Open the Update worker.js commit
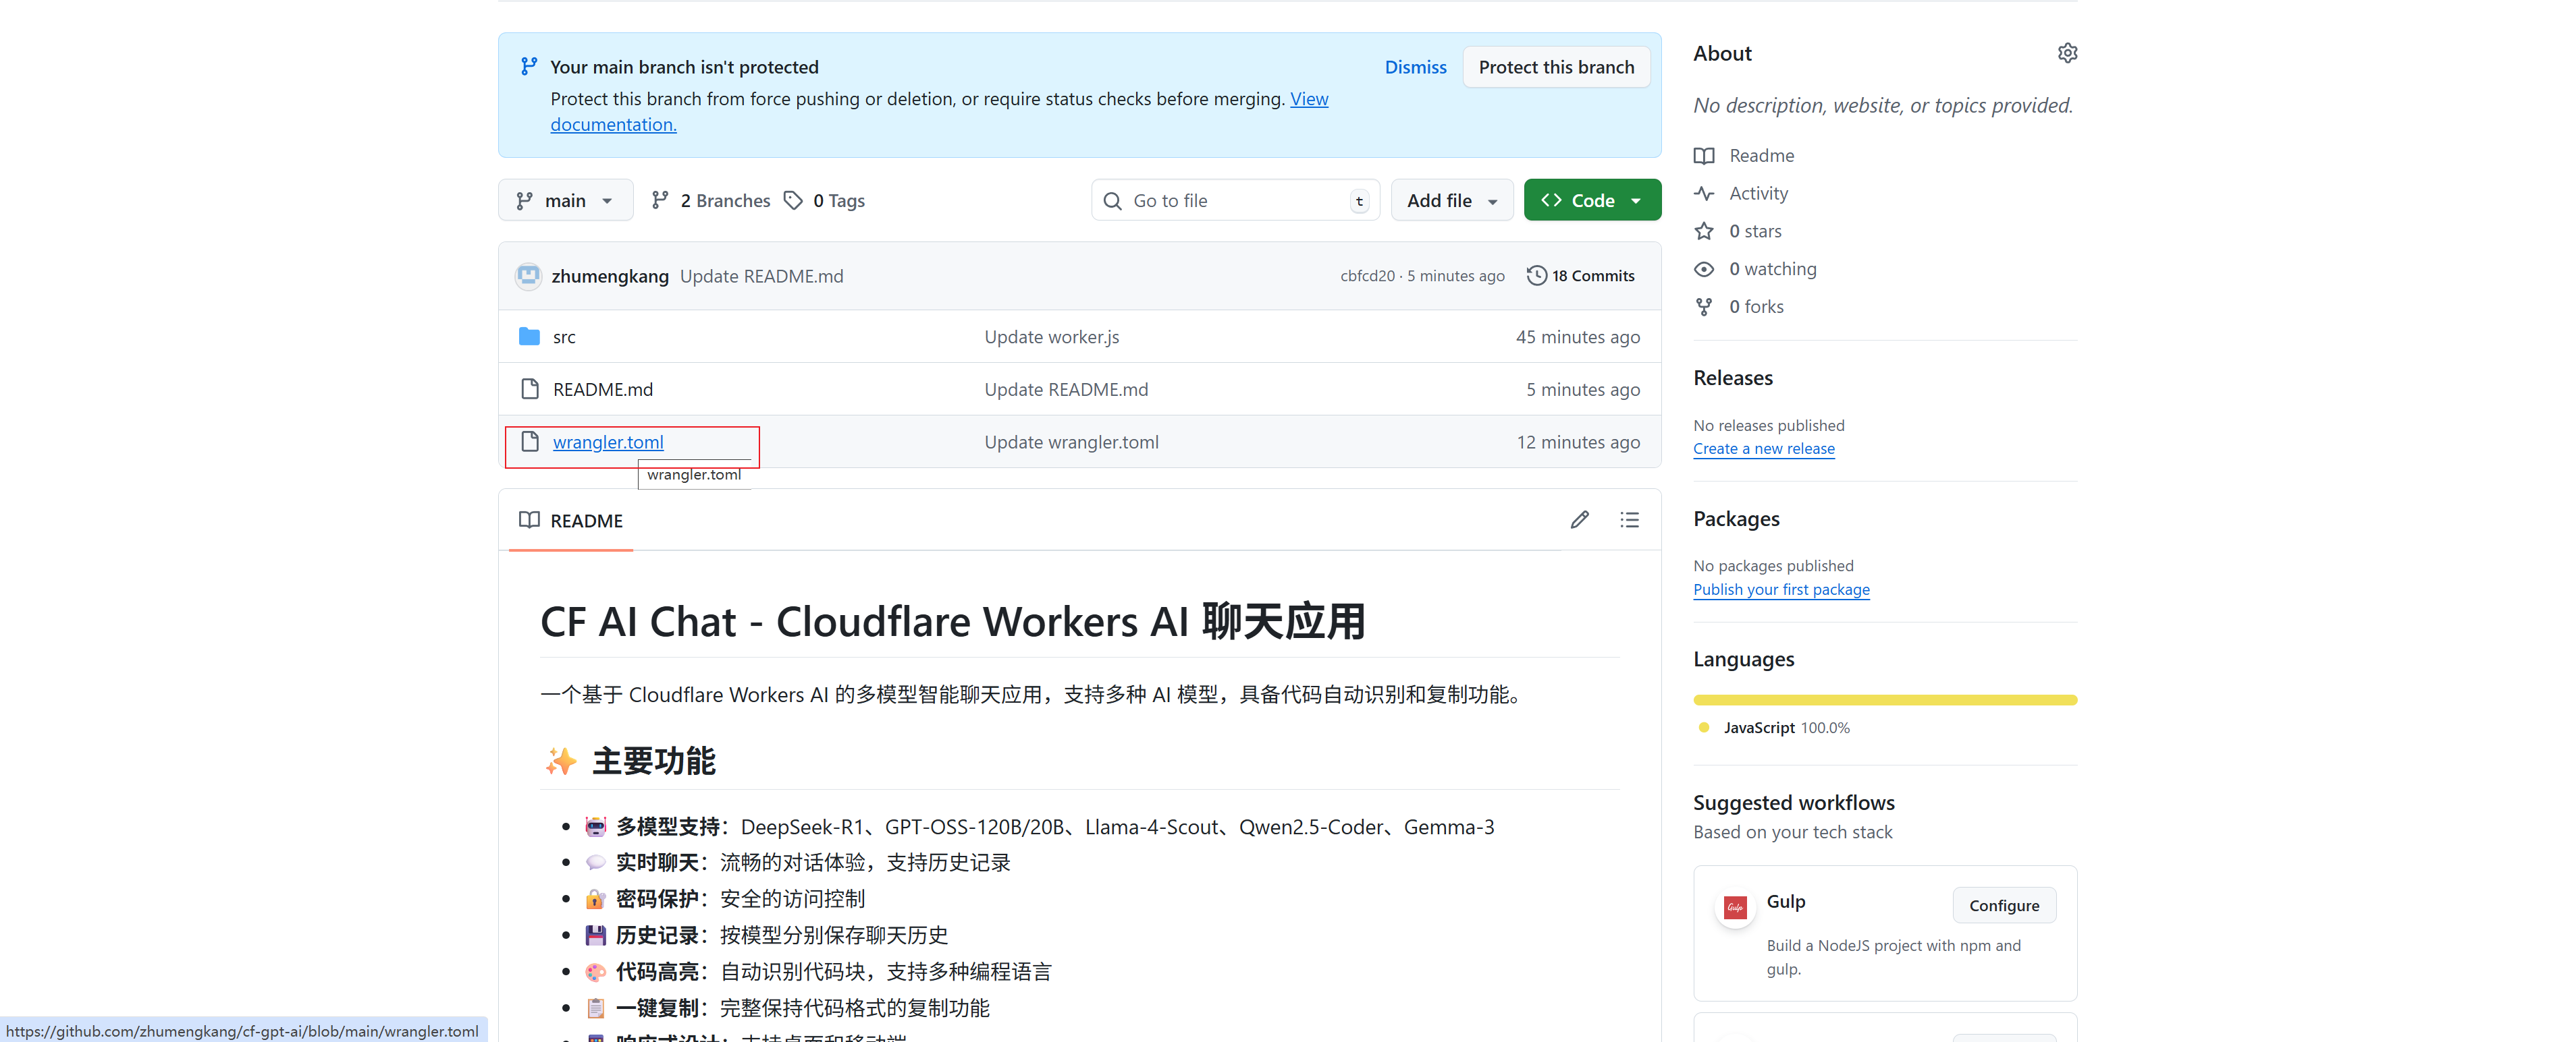This screenshot has width=2576, height=1042. tap(1051, 338)
